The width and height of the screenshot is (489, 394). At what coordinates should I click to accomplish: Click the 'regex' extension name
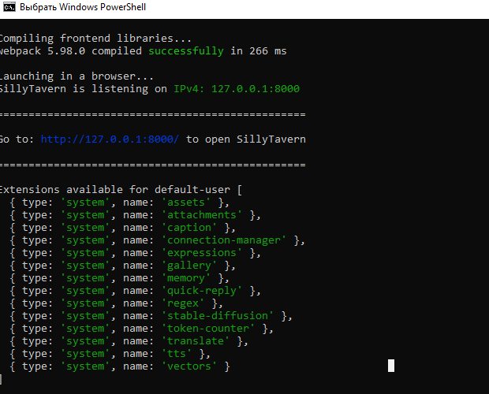pos(183,303)
